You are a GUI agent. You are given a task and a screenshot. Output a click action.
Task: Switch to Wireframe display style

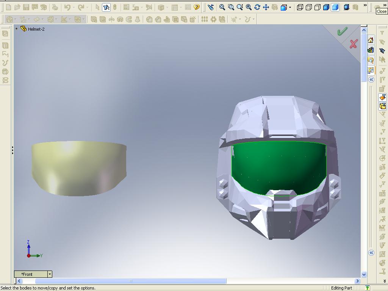coord(300,8)
